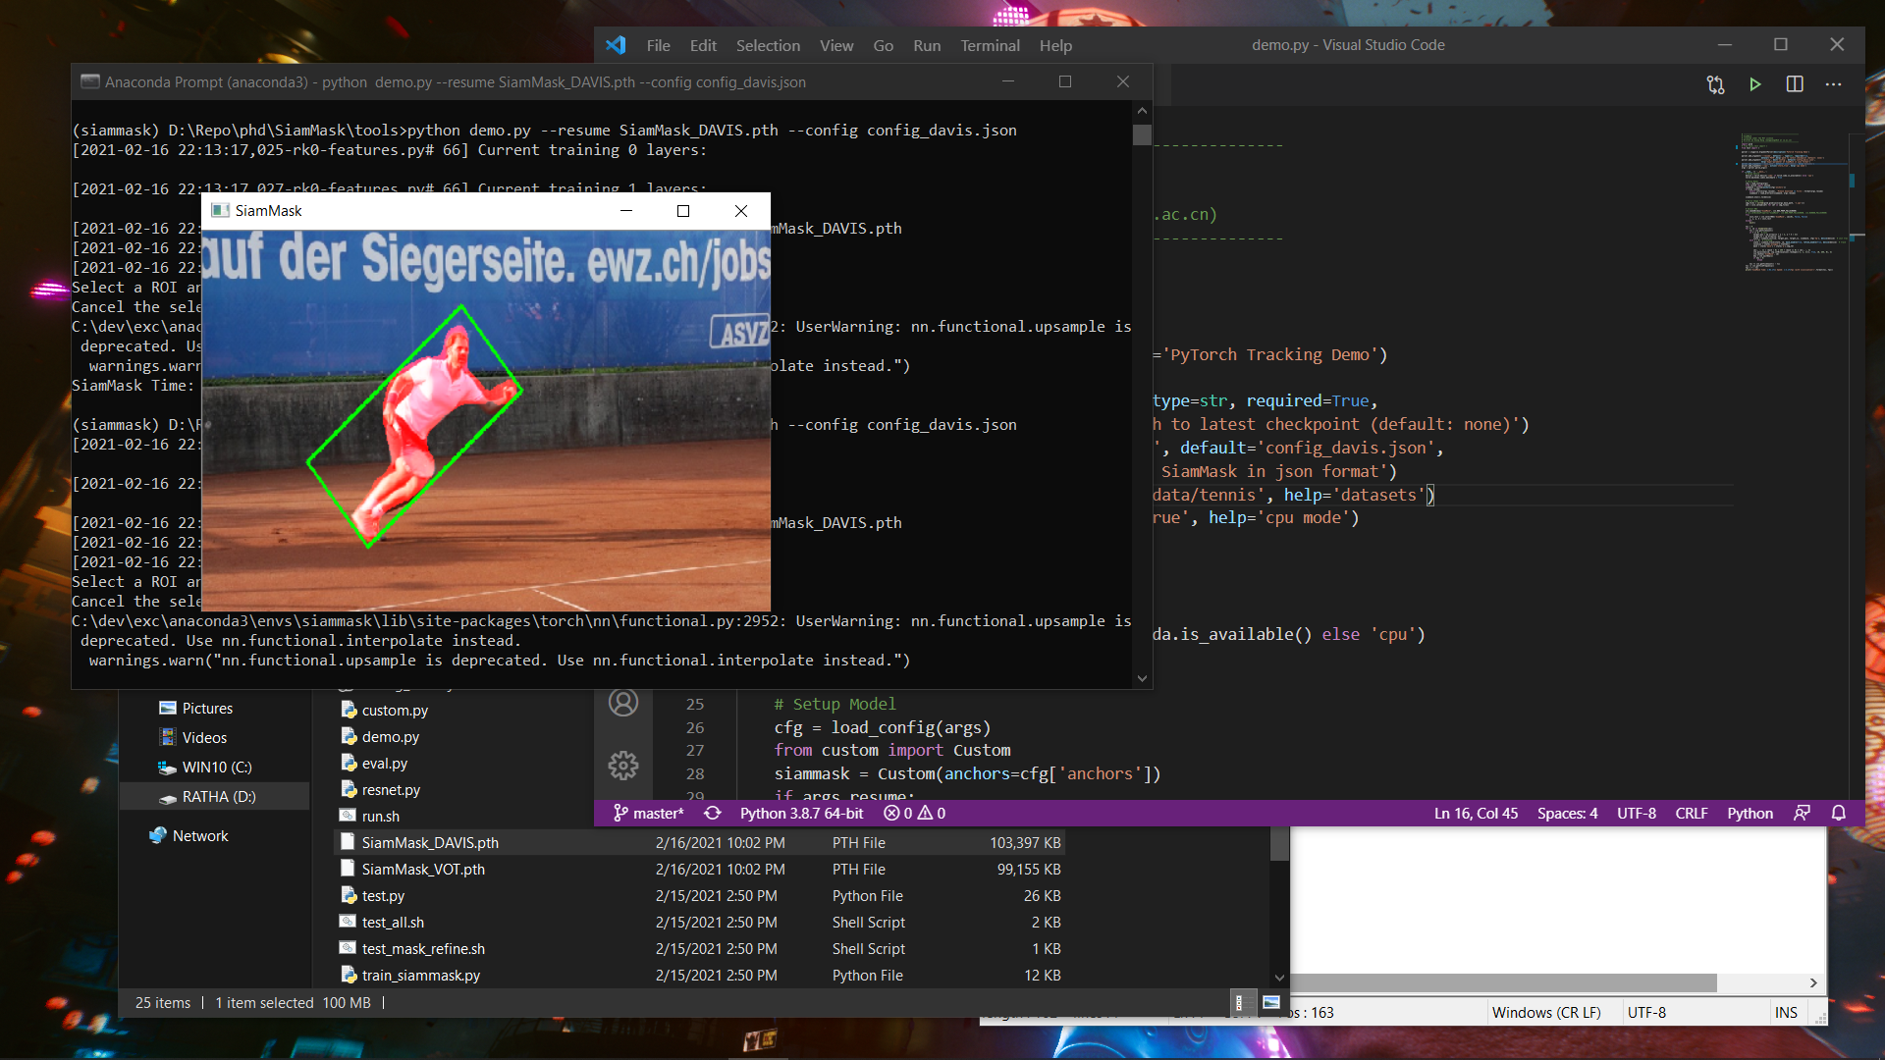Select the test_all.sh file row
Viewport: 1885px width, 1060px height.
pyautogui.click(x=701, y=923)
